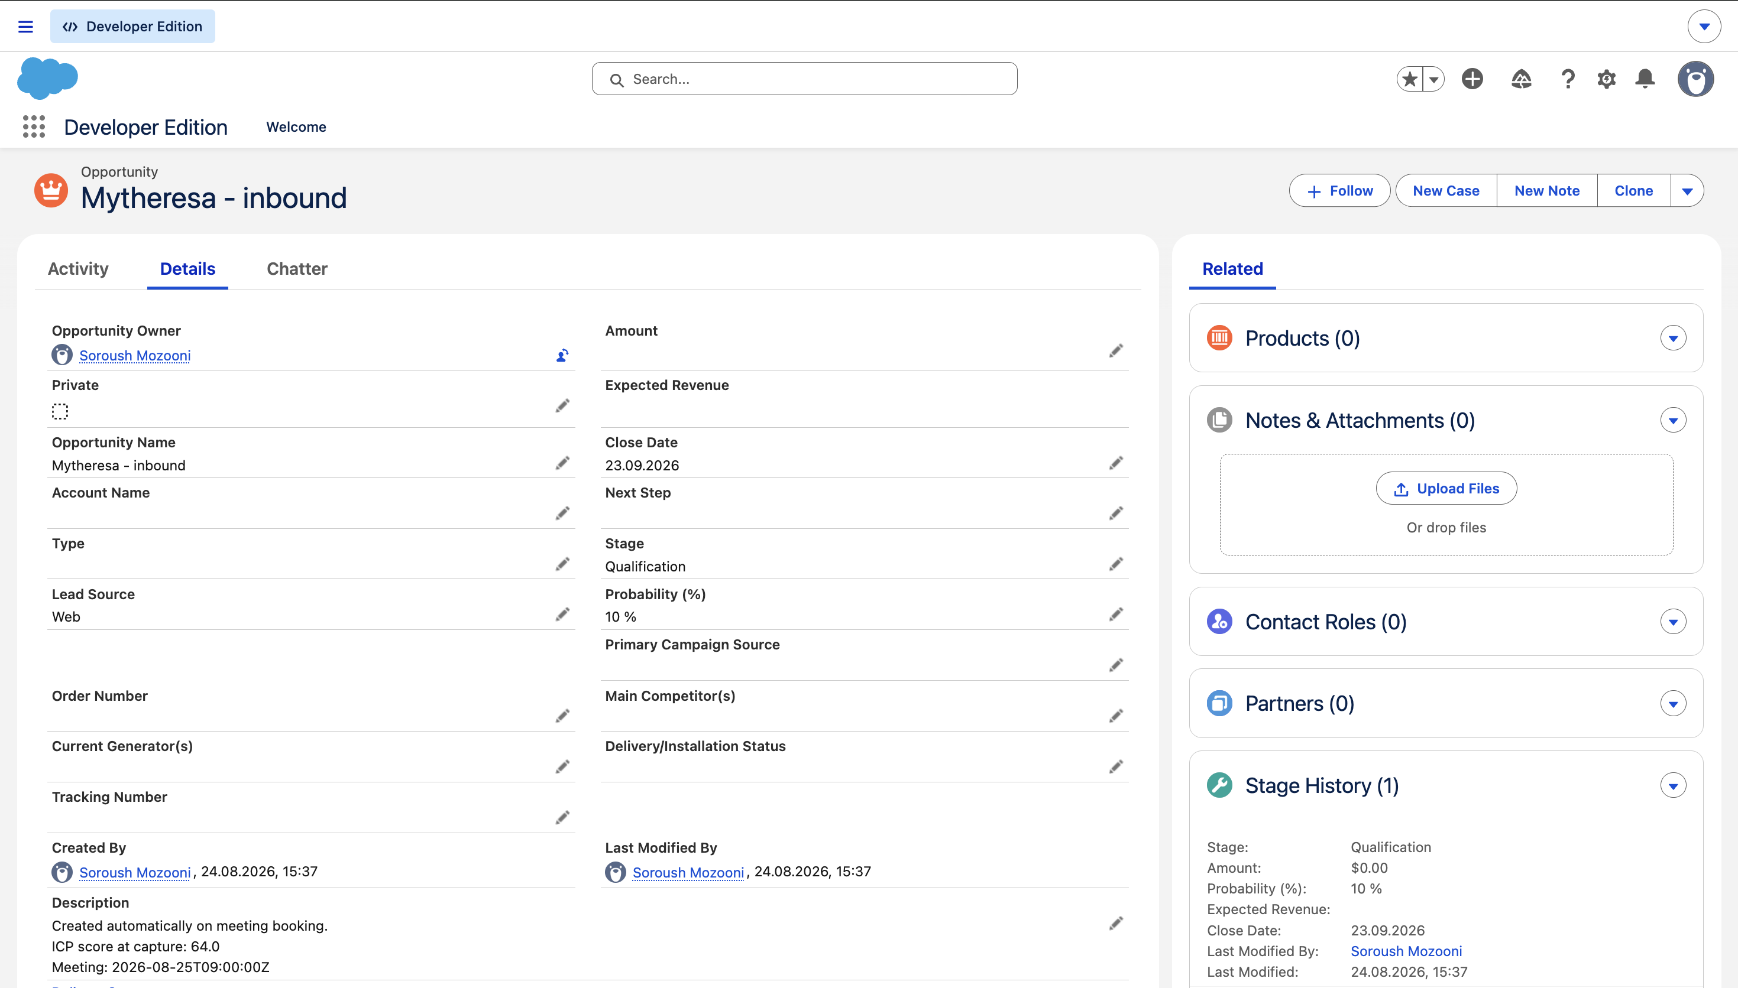Screen dimensions: 1738x988
Task: Open the Trailhead guidance icon
Action: pos(1522,79)
